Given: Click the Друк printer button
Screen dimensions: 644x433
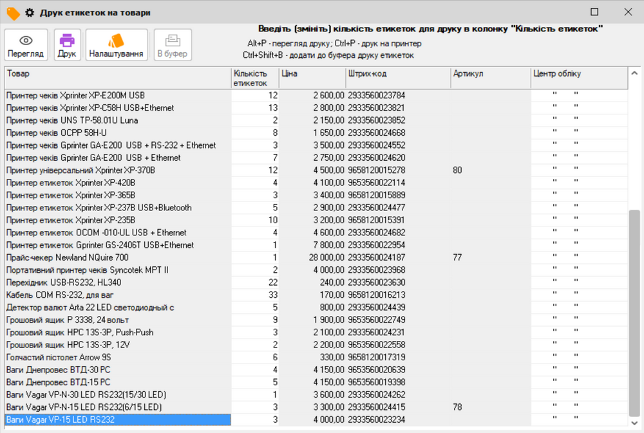Looking at the screenshot, I should [x=67, y=46].
